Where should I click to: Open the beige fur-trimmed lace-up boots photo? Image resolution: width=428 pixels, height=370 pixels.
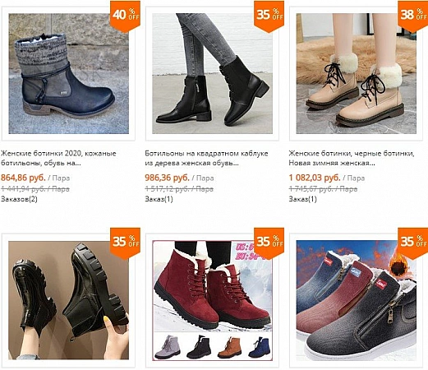pos(357,73)
